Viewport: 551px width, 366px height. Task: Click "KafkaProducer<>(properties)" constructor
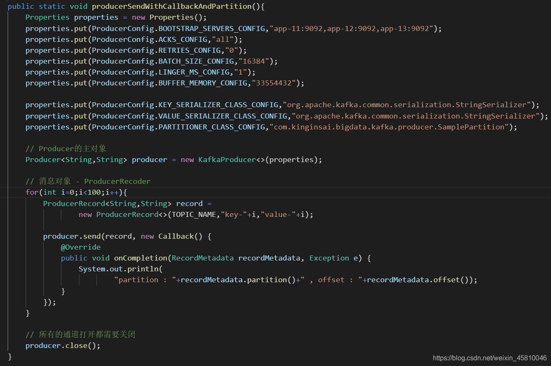pyautogui.click(x=258, y=160)
